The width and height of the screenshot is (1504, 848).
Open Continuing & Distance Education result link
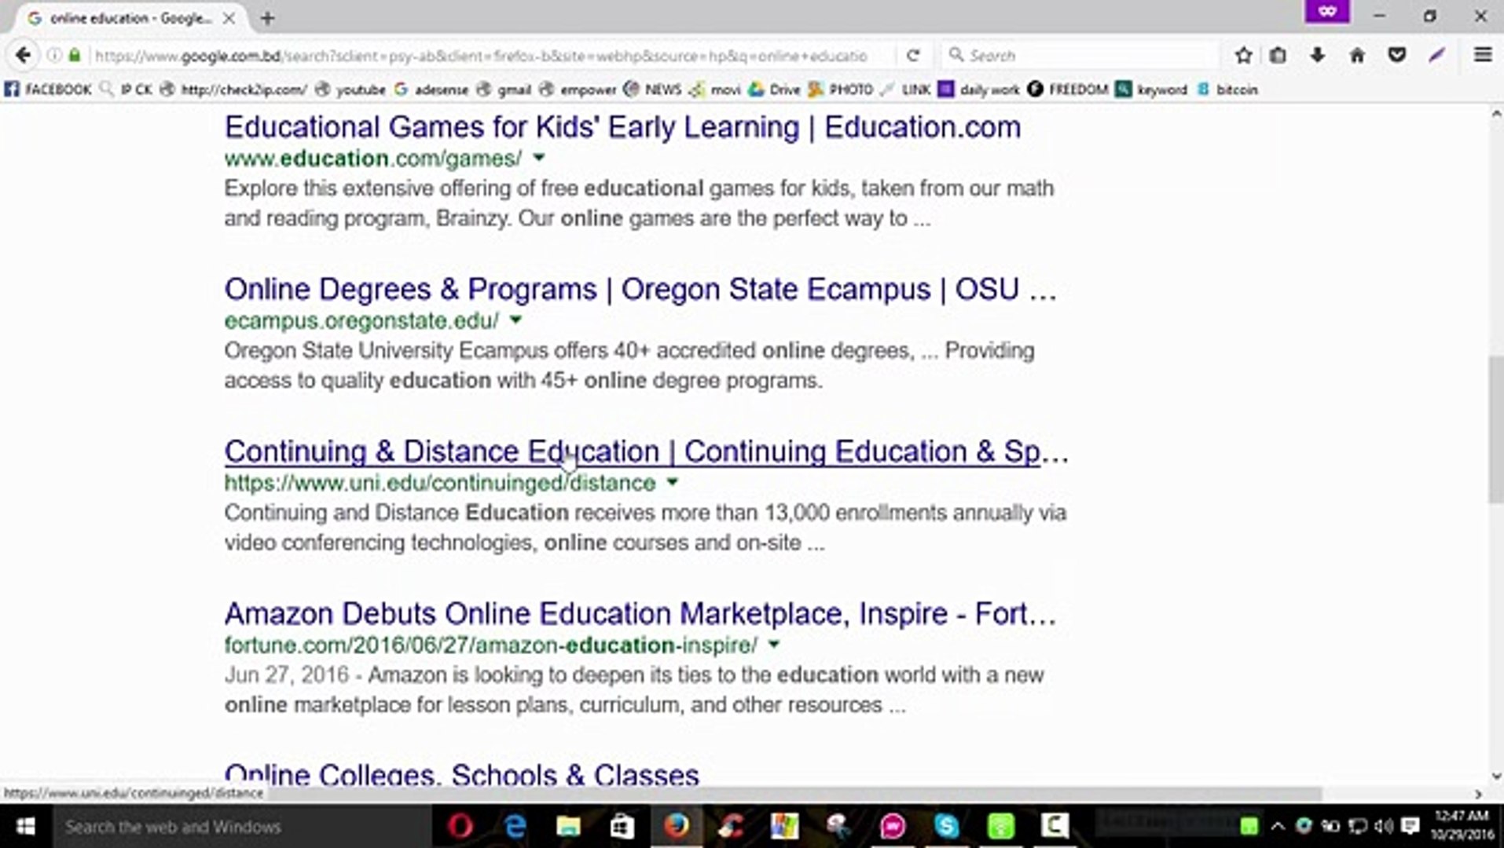(x=647, y=451)
